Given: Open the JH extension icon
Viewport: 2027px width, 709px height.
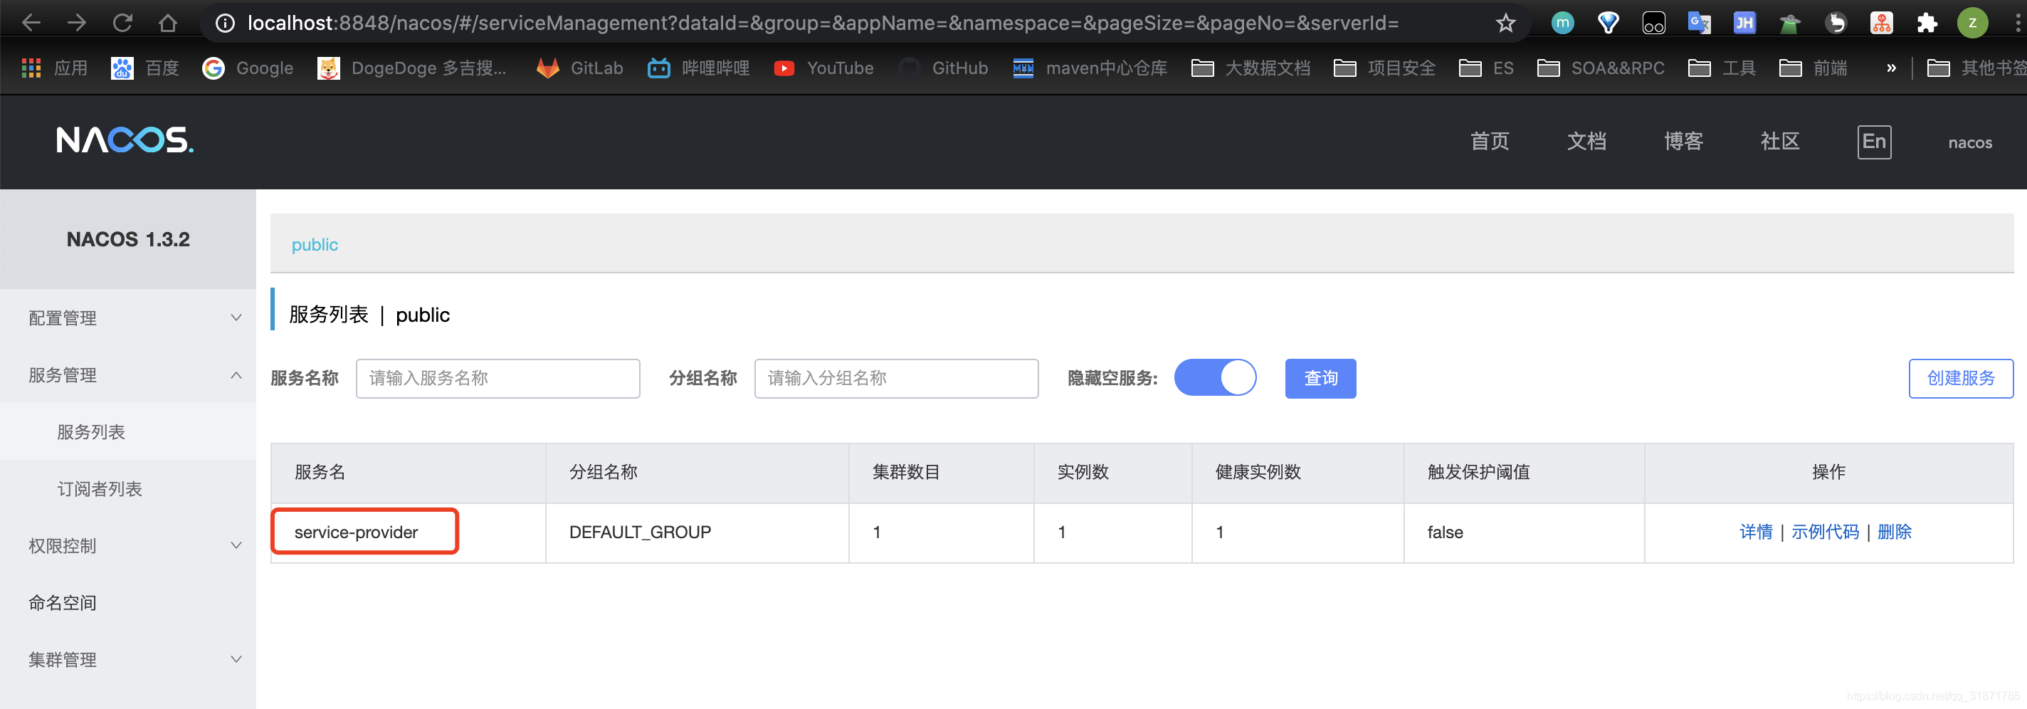Looking at the screenshot, I should point(1744,23).
